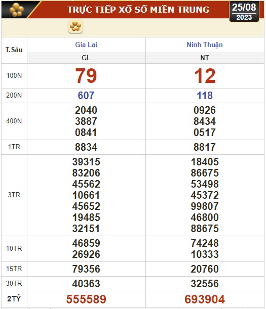Click the Trực Tiếp Xổ Số Miền Trung title

pos(138,10)
